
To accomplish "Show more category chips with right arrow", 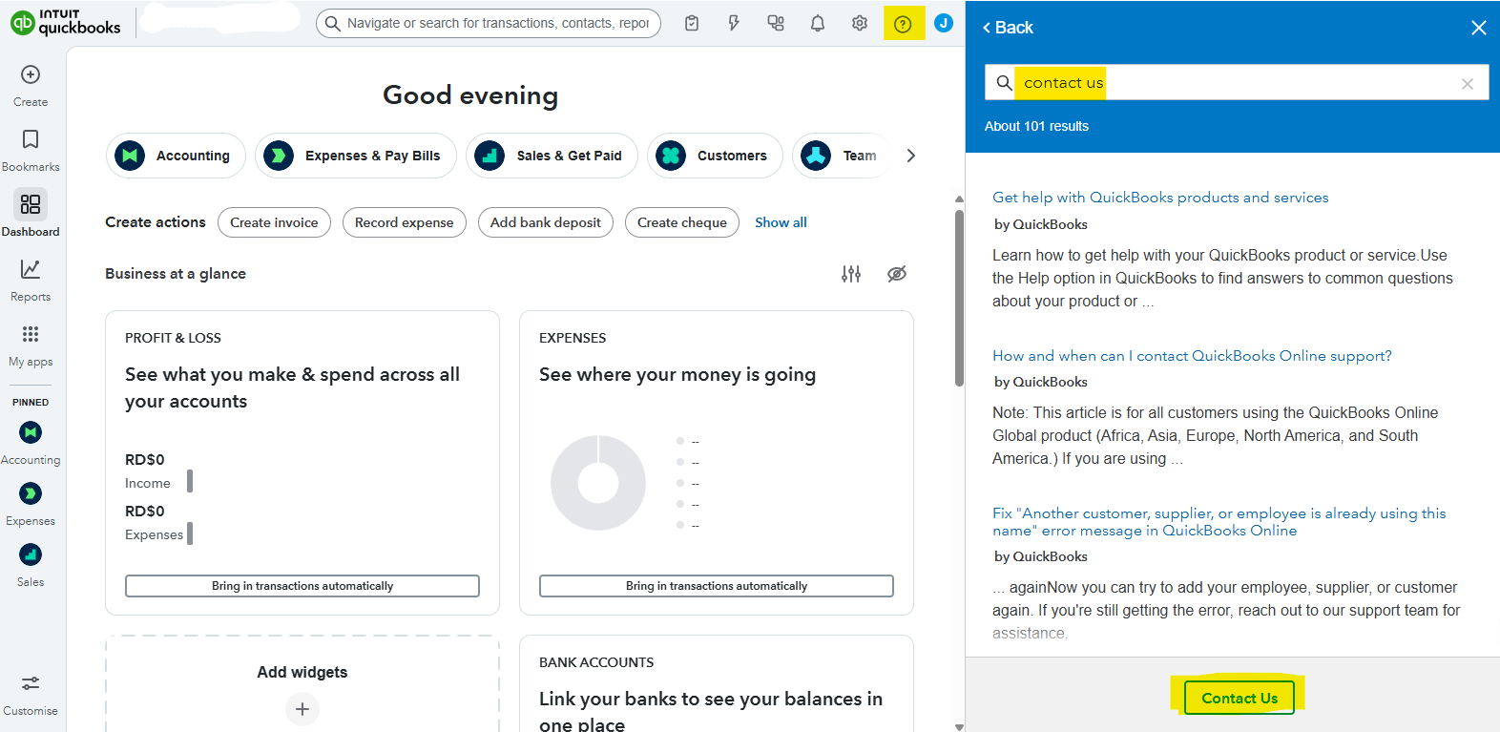I will coord(910,156).
